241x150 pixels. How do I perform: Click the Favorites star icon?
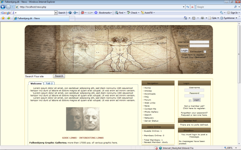tap(3, 18)
